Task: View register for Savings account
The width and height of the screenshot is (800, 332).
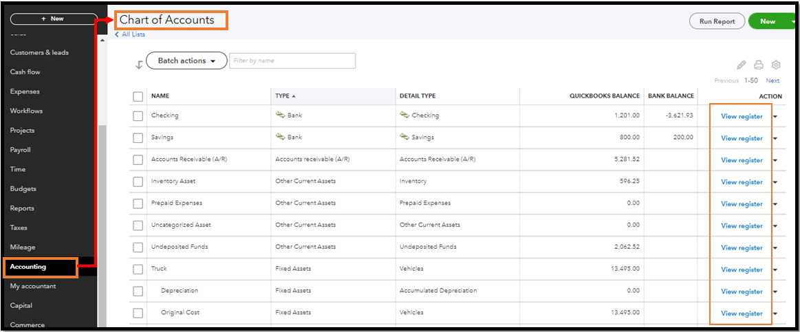Action: [742, 139]
